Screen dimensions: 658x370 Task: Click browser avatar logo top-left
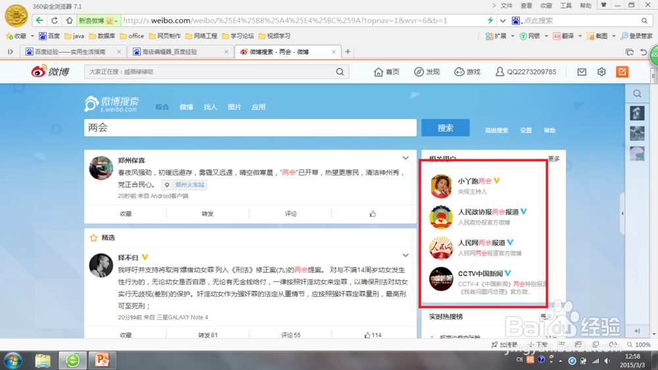(x=16, y=16)
